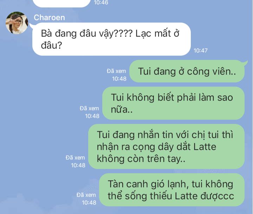This screenshot has height=214, width=253.
Task: Select the message "Bà đang đâu vậy???? Lạc mất ở đâu?"
Action: coord(111,39)
